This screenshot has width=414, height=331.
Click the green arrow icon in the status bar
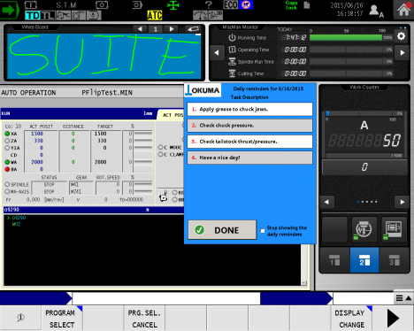[9, 10]
